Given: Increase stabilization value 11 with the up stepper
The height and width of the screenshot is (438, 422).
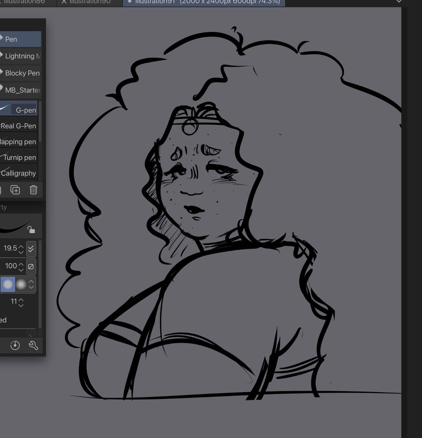Looking at the screenshot, I should pyautogui.click(x=21, y=299).
